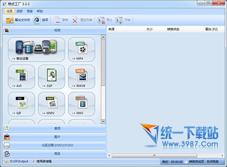Choose convert to GIF
Image resolution: width=227 pixels, height=167 pixels.
21,104
